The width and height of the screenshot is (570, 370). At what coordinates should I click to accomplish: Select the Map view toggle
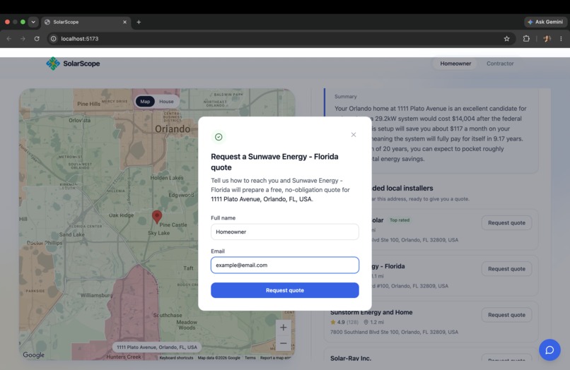[145, 101]
